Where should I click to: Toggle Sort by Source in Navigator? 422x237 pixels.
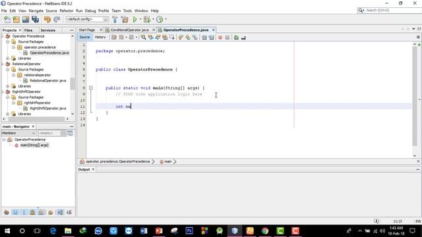tap(69, 212)
